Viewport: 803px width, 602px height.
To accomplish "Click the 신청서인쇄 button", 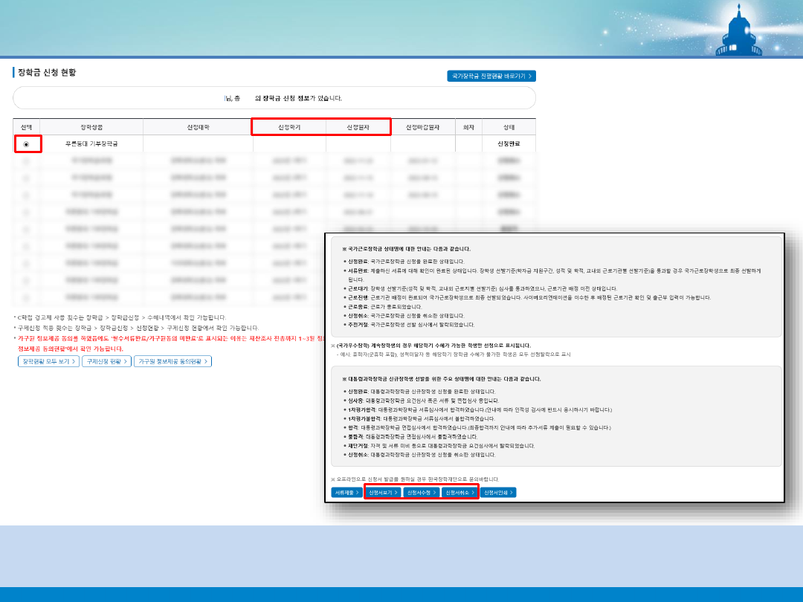I will (498, 492).
